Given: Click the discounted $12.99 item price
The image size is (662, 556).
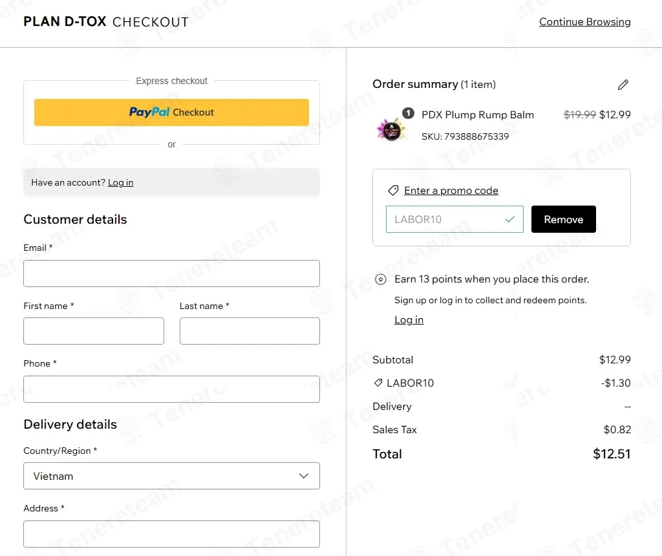Looking at the screenshot, I should click(x=615, y=114).
